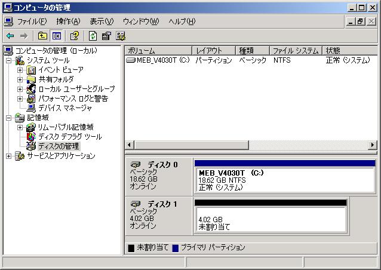This screenshot has width=381, height=270.
Task: Expand the イベント ビューア node
Action: click(20, 70)
